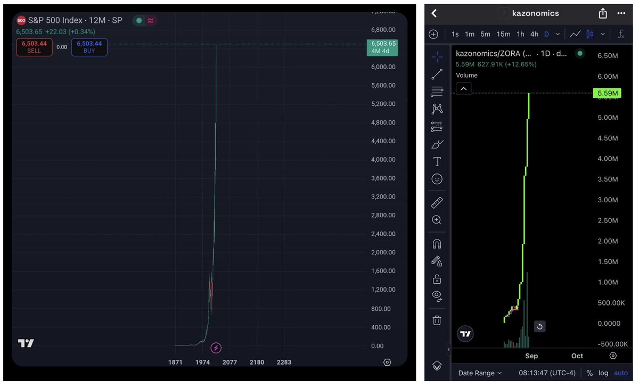
Task: Open the share icon in kazonomics header
Action: click(x=603, y=13)
